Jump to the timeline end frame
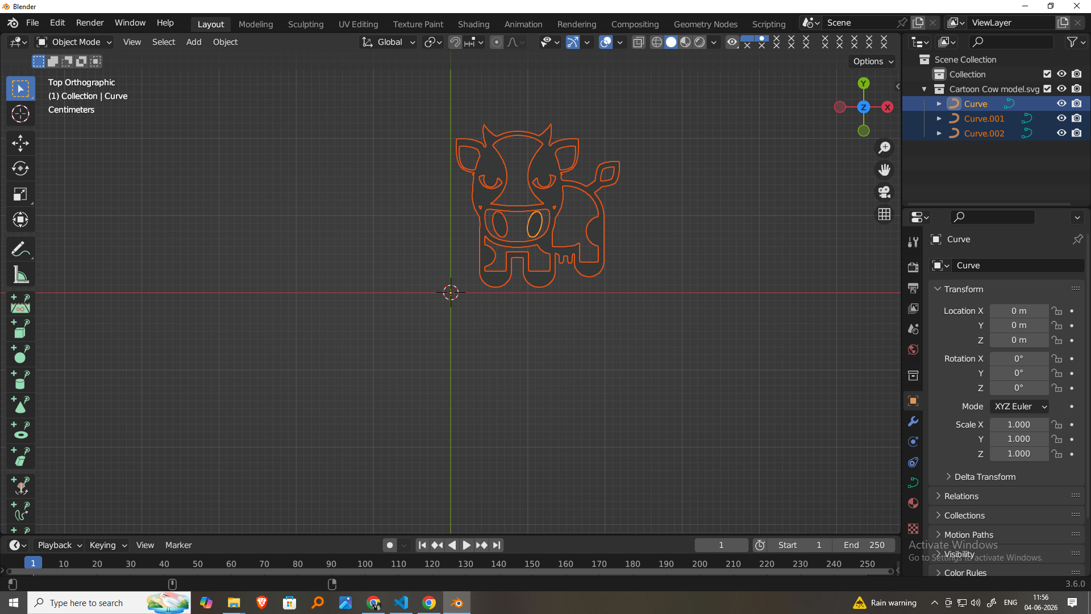Viewport: 1091px width, 614px height. point(497,545)
